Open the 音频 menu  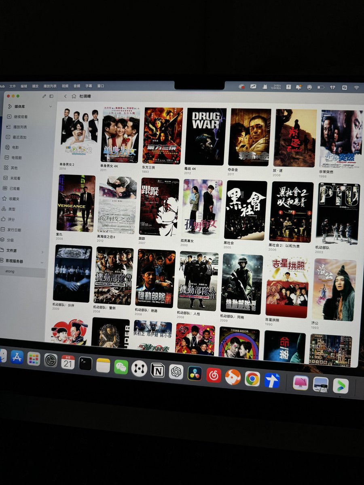pos(77,86)
